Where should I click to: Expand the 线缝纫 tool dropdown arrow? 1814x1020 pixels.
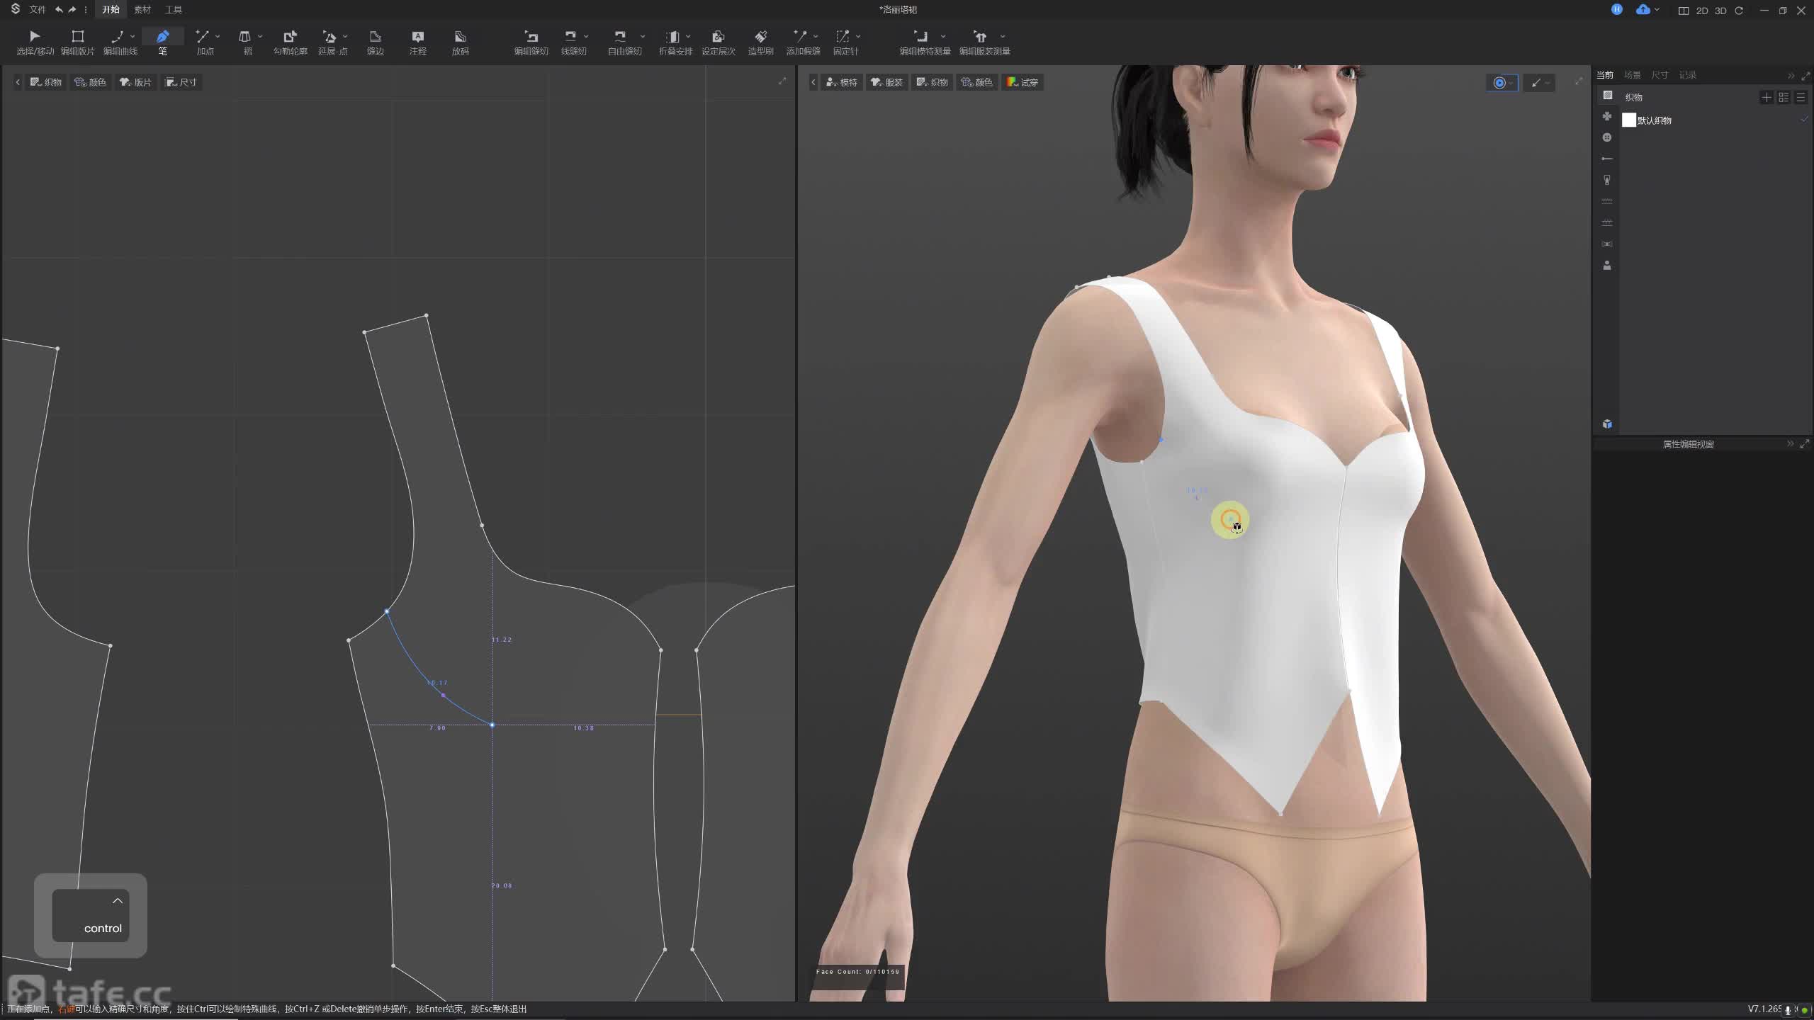click(586, 36)
